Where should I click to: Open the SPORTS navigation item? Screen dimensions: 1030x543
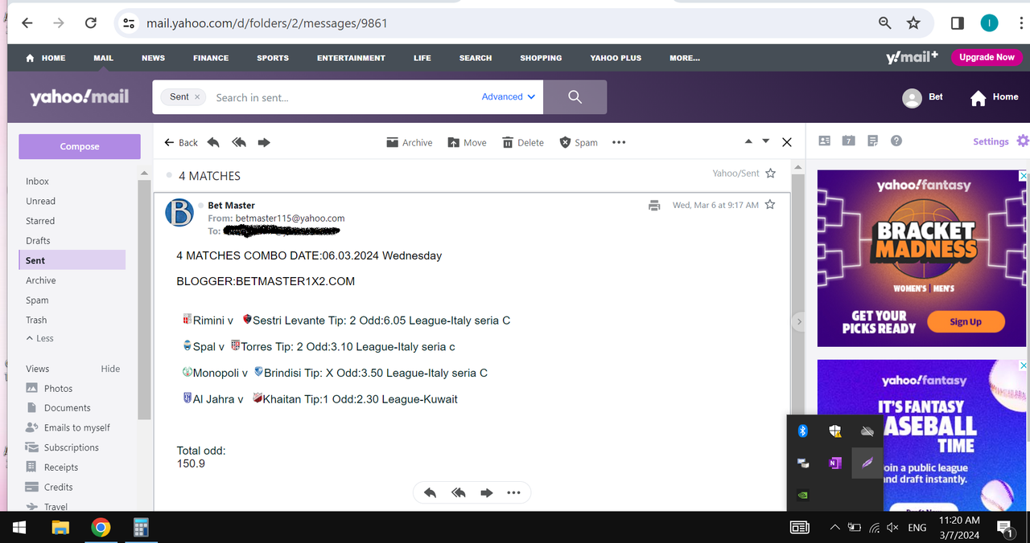[273, 58]
